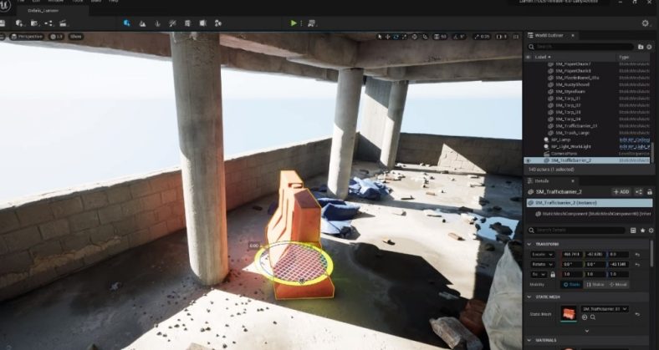The image size is (659, 350).
Task: Click the Unreal Engine logo icon
Action: coord(4,6)
